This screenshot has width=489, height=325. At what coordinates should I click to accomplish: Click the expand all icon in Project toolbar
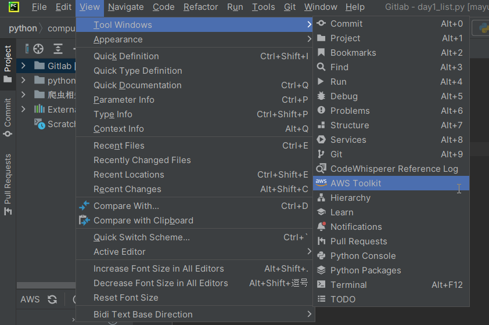(x=58, y=49)
